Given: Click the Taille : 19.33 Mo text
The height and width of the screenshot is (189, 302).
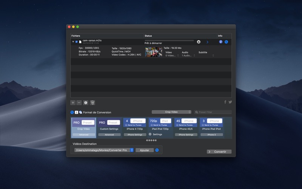Looking at the screenshot, I should point(173,48).
